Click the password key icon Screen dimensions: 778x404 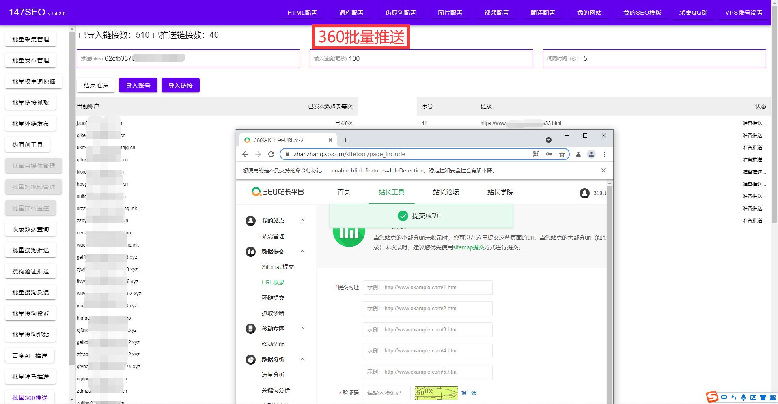point(549,154)
